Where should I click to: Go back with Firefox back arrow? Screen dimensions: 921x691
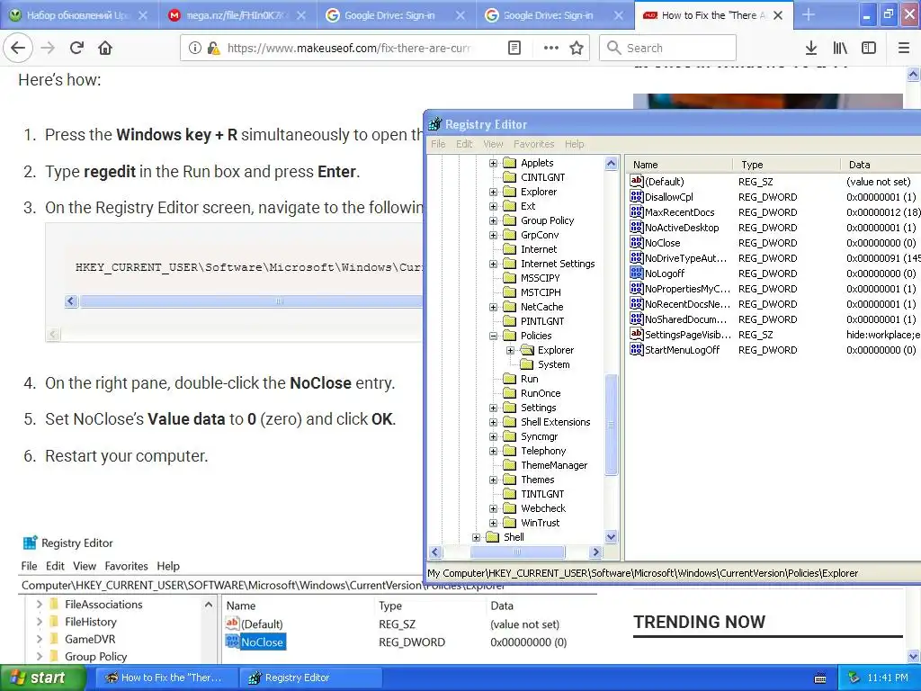(18, 48)
